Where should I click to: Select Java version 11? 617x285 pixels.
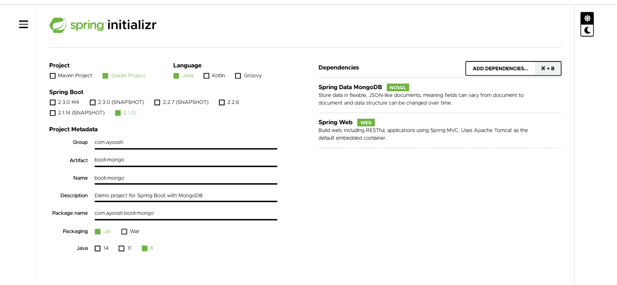point(122,248)
